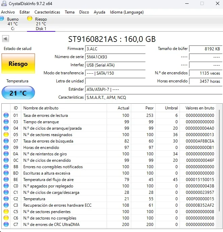This screenshot has width=223, height=232.
Task: Select the Tasa de errores de búsqueda row
Action: click(109, 141)
